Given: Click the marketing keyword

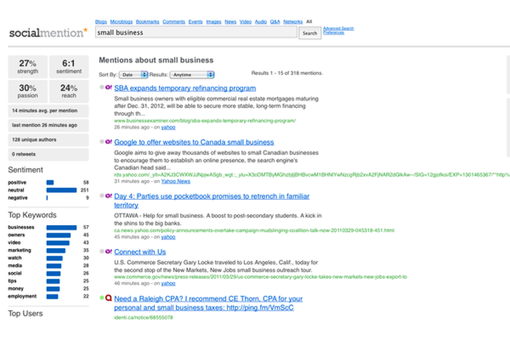Looking at the screenshot, I should pyautogui.click(x=20, y=250).
